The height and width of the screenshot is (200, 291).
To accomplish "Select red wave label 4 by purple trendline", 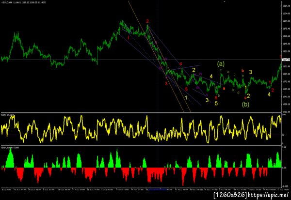I will click(181, 64).
